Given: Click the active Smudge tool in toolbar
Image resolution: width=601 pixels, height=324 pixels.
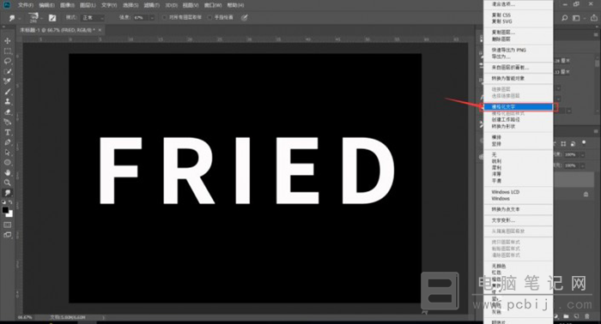Looking at the screenshot, I should point(7,193).
